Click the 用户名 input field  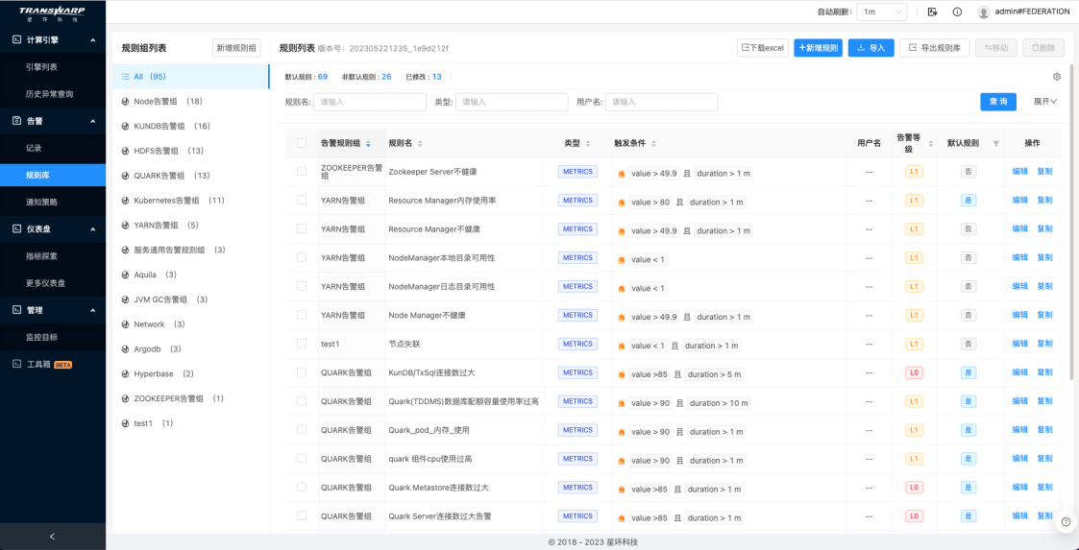point(662,102)
